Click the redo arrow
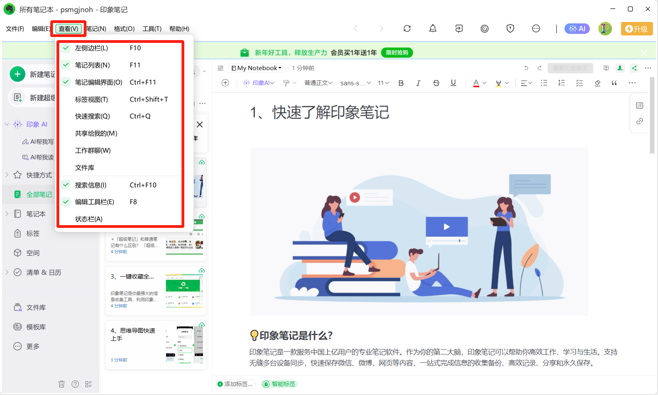 point(540,68)
